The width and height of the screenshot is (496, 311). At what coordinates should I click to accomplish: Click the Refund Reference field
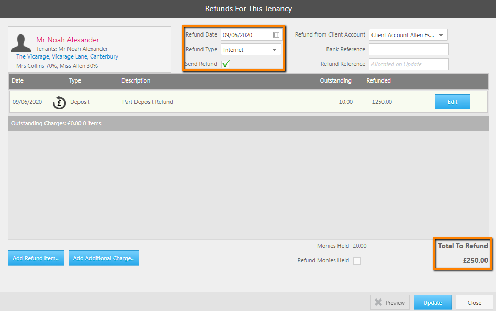click(x=409, y=64)
